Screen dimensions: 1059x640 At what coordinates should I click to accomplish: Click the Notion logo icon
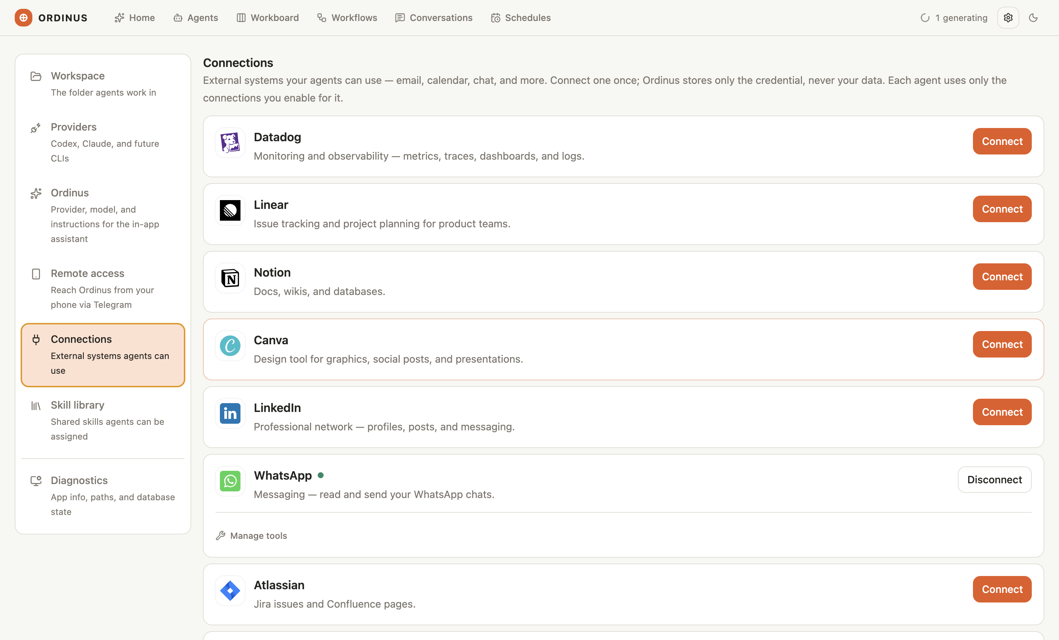pyautogui.click(x=230, y=278)
